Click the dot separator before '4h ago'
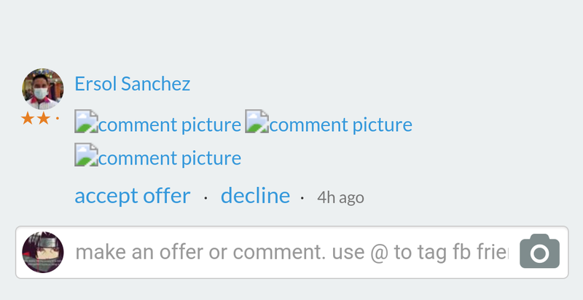 [x=302, y=198]
